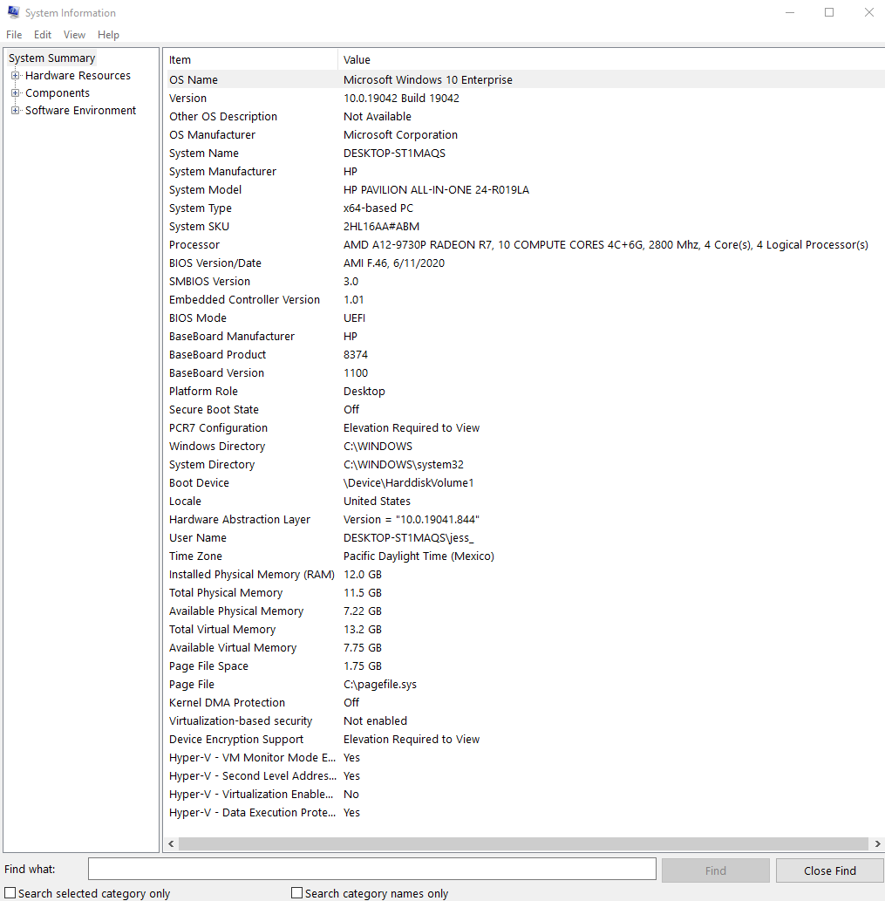Click the horizontal scrollbar right arrow
Screen dimensions: 885x901
[877, 843]
